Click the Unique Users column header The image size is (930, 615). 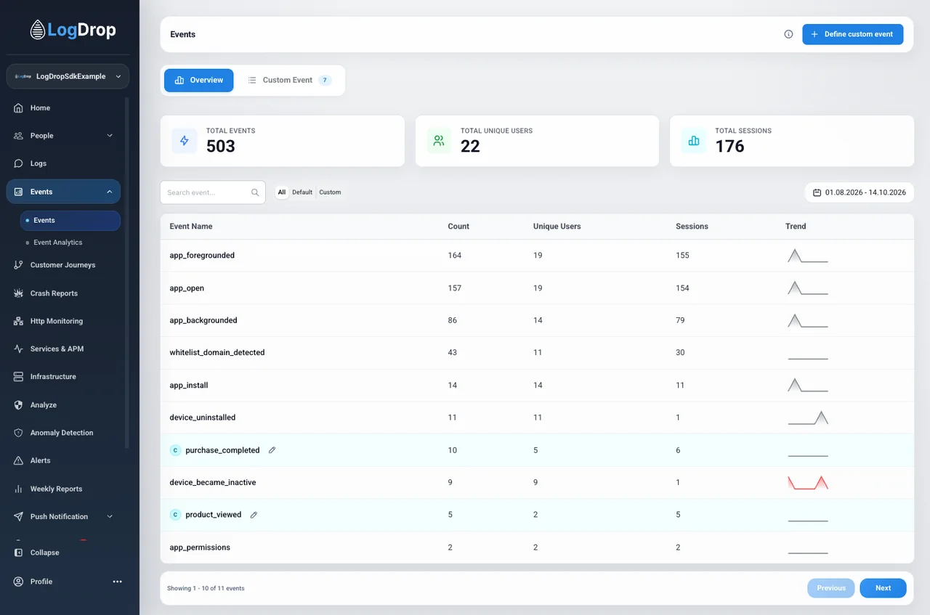[x=557, y=227]
